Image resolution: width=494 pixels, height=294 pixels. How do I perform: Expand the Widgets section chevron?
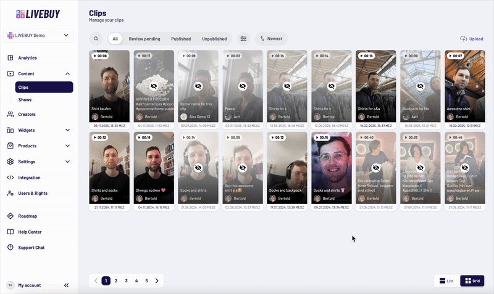click(67, 130)
